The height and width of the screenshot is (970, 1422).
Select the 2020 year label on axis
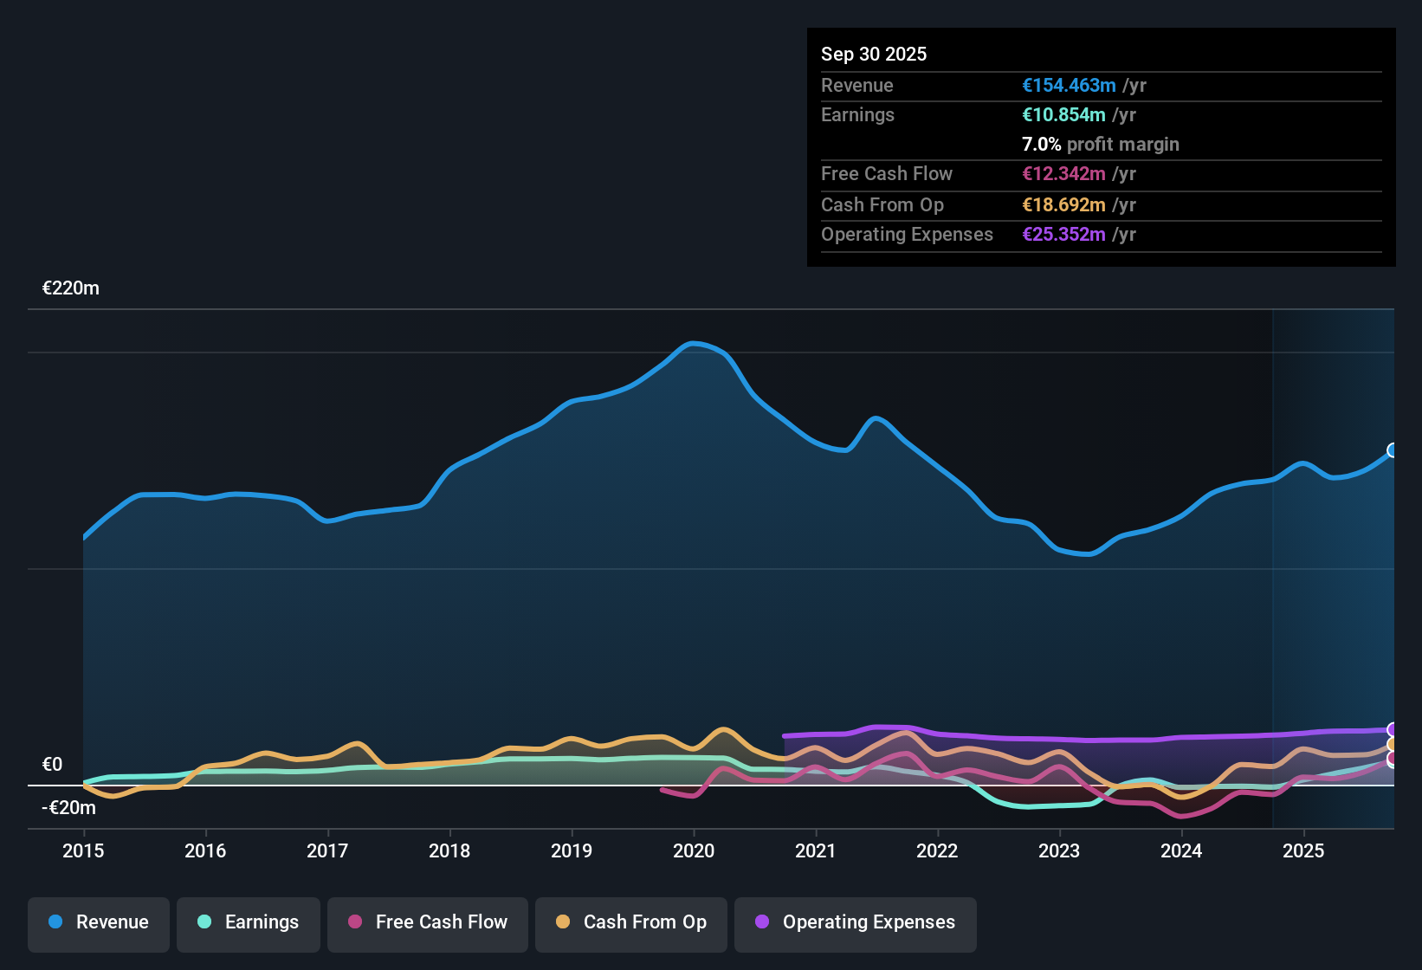pos(694,851)
